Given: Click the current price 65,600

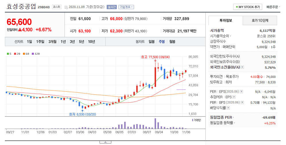Looking at the screenshot, I should [x=19, y=22].
